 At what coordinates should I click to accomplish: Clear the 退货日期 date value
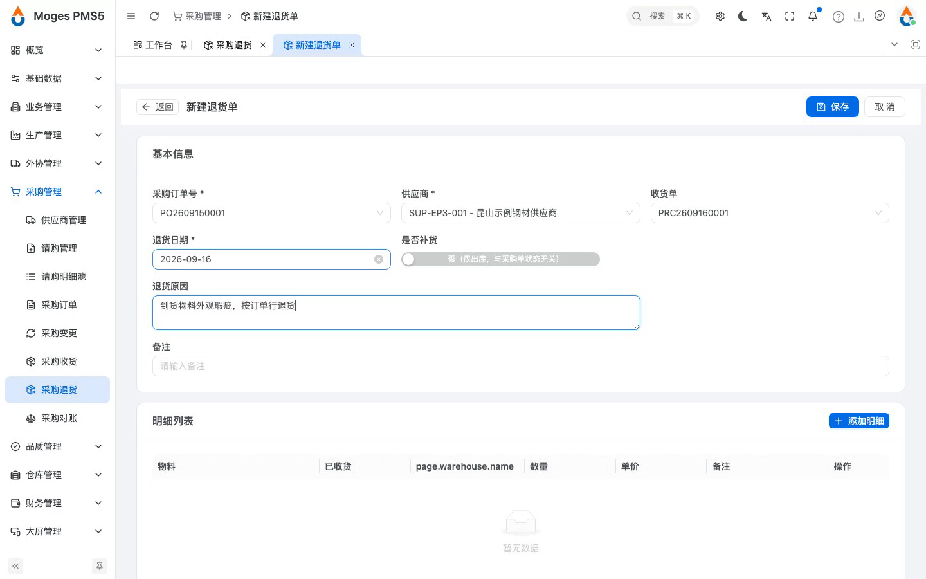379,259
